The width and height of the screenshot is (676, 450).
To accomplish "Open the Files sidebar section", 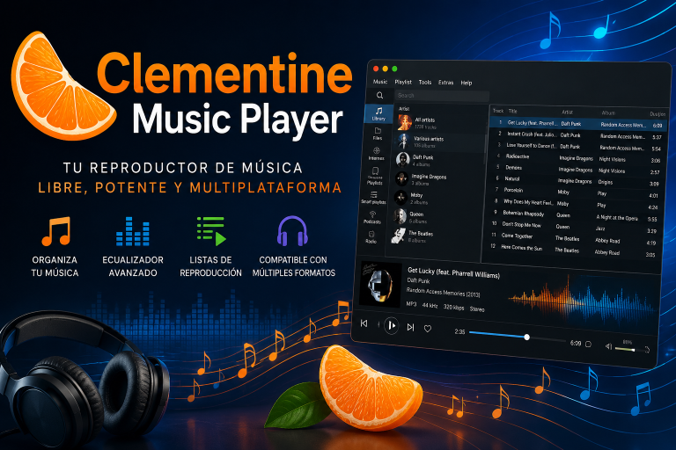I will tap(378, 134).
